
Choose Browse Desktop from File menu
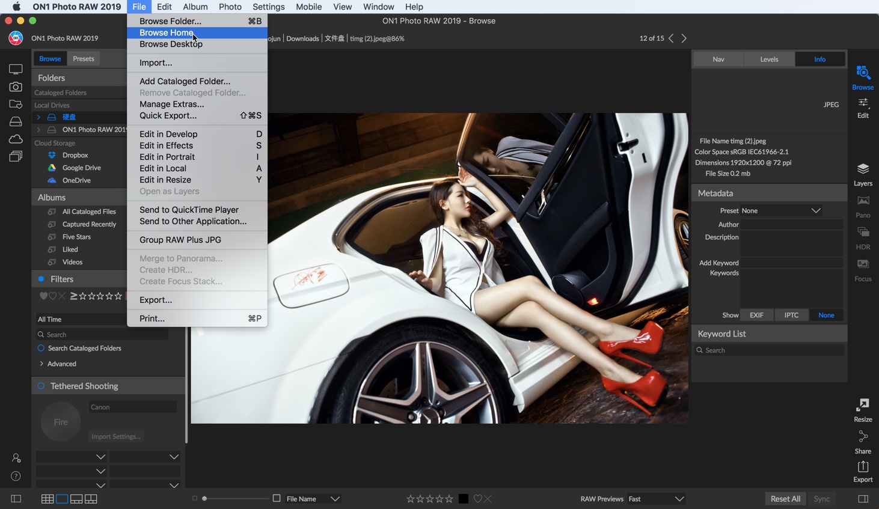pyautogui.click(x=197, y=44)
